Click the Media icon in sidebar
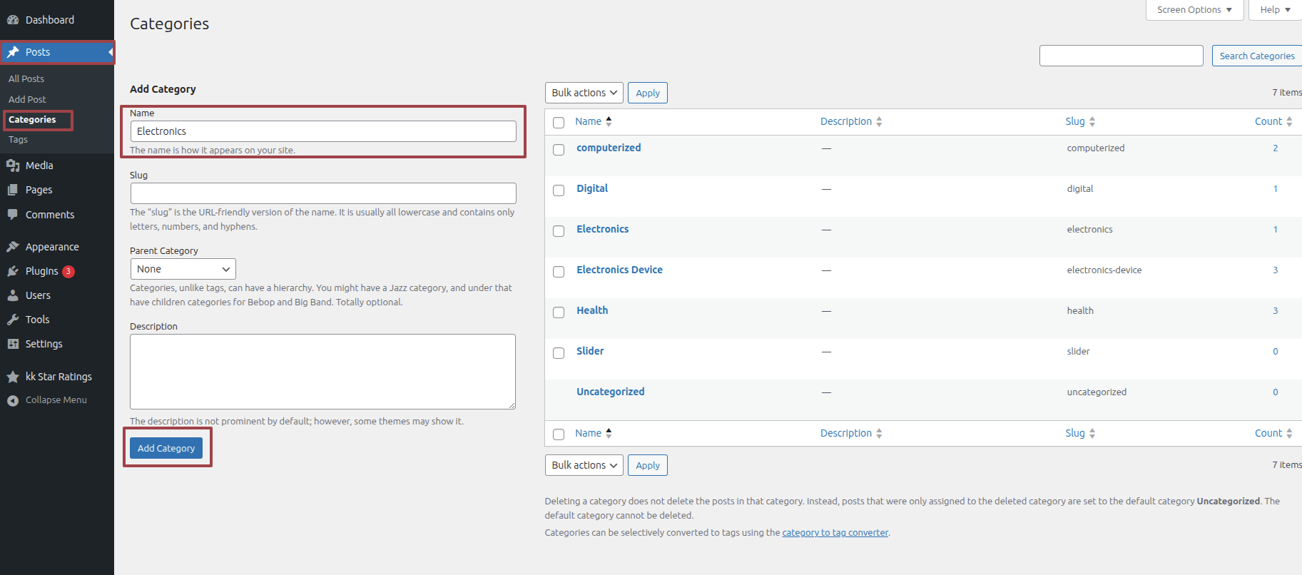The width and height of the screenshot is (1302, 575). coord(13,166)
